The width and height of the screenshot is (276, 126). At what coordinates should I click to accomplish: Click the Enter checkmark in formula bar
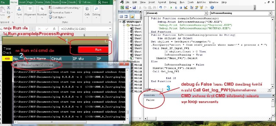pos(47,29)
